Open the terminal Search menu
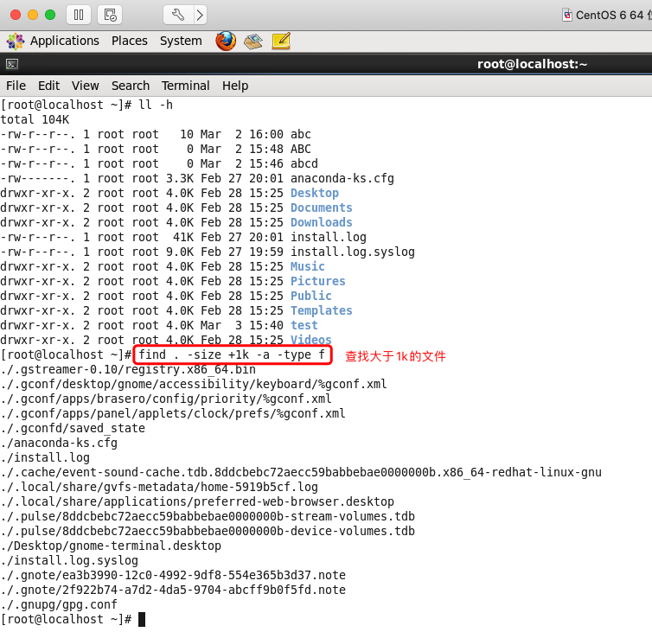The image size is (652, 632). [x=131, y=86]
